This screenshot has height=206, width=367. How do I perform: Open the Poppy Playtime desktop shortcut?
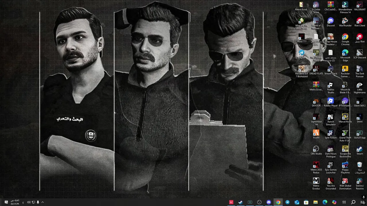point(345,168)
